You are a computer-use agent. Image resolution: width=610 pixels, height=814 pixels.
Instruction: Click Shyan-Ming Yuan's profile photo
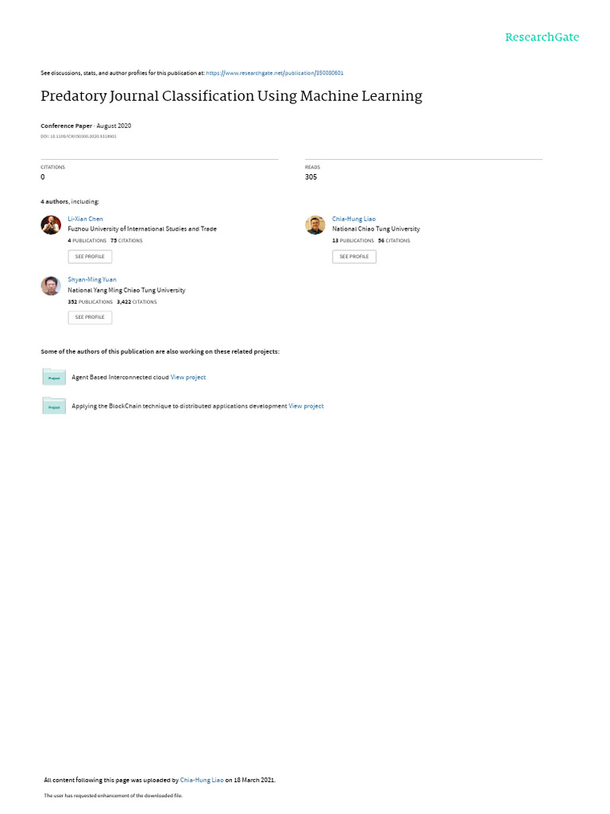point(51,285)
